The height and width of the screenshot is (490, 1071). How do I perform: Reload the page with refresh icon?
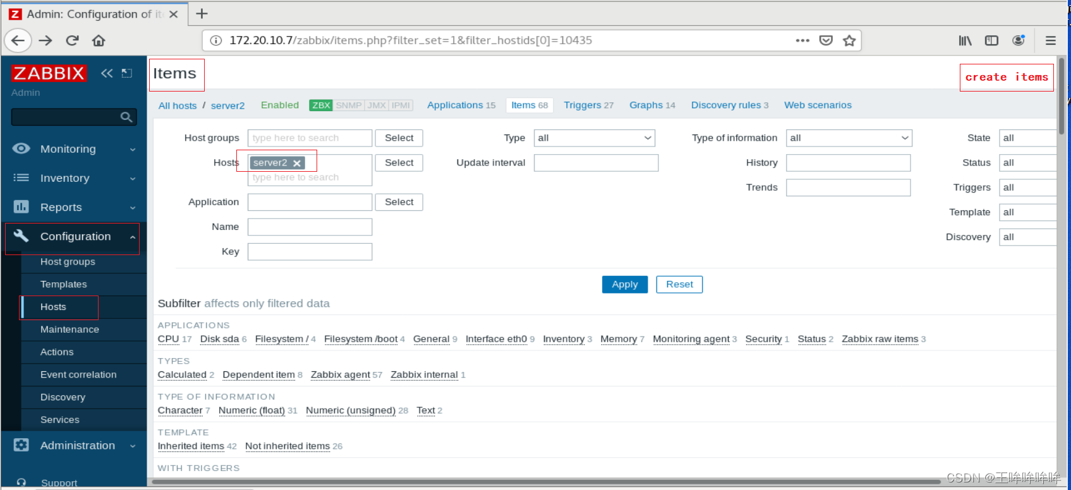[72, 40]
